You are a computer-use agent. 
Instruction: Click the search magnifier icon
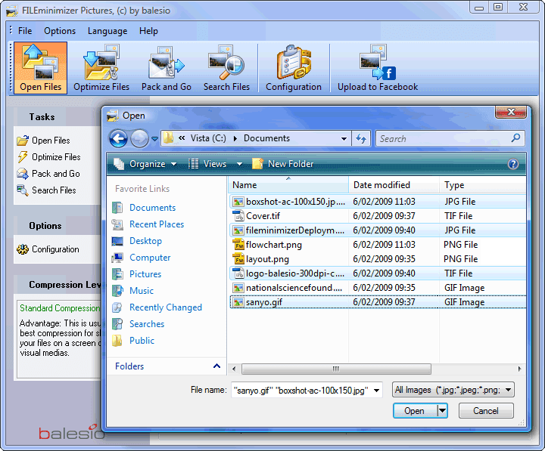coord(515,138)
